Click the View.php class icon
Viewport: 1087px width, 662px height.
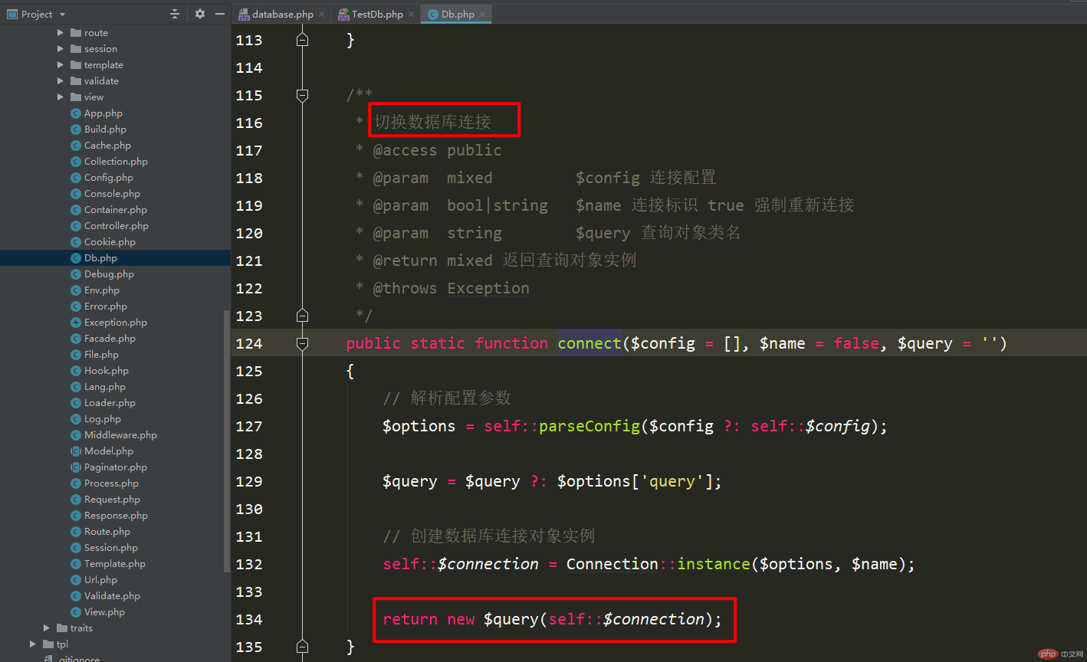(76, 612)
